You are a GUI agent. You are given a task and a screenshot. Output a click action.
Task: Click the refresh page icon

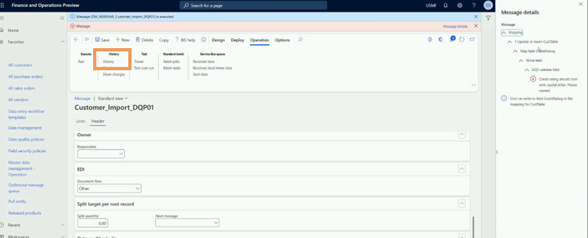pos(462,40)
